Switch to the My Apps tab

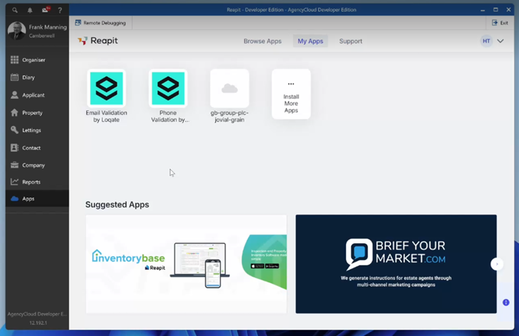[310, 41]
